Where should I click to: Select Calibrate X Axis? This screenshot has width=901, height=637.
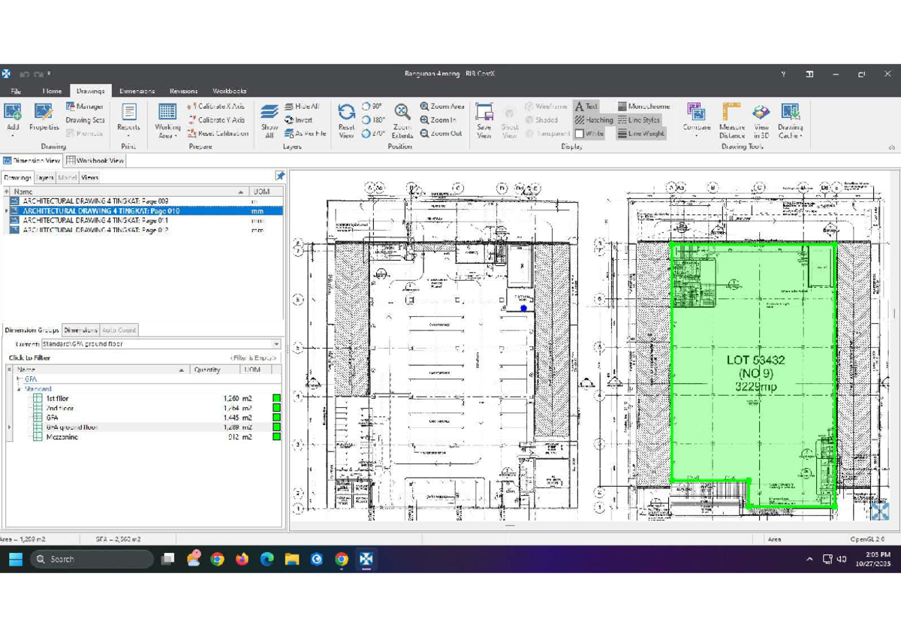click(x=216, y=107)
